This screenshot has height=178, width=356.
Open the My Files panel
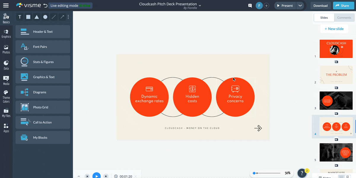point(6,112)
